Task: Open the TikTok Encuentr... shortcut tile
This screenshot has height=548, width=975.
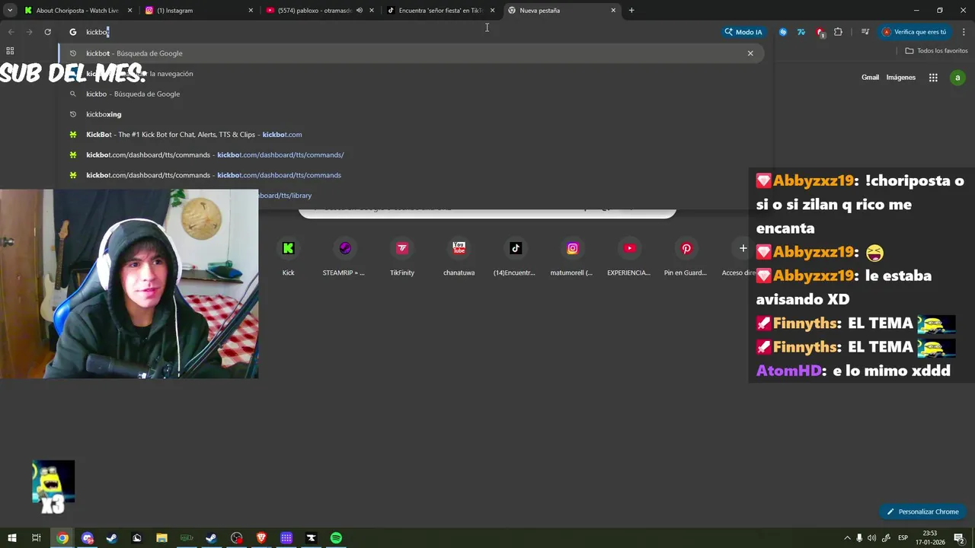Action: [x=515, y=256]
